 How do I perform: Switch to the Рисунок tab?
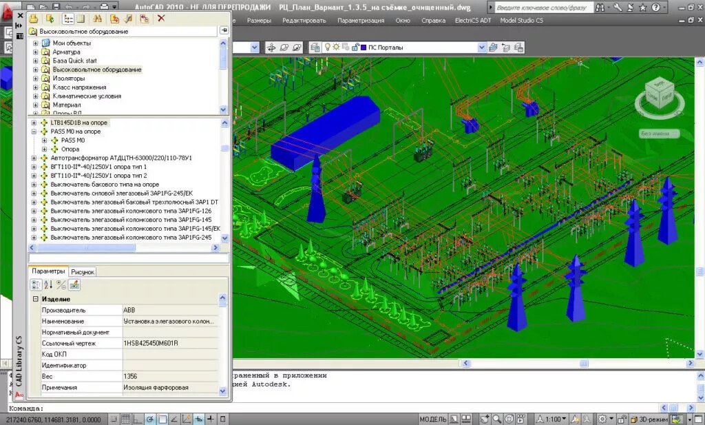click(x=83, y=271)
